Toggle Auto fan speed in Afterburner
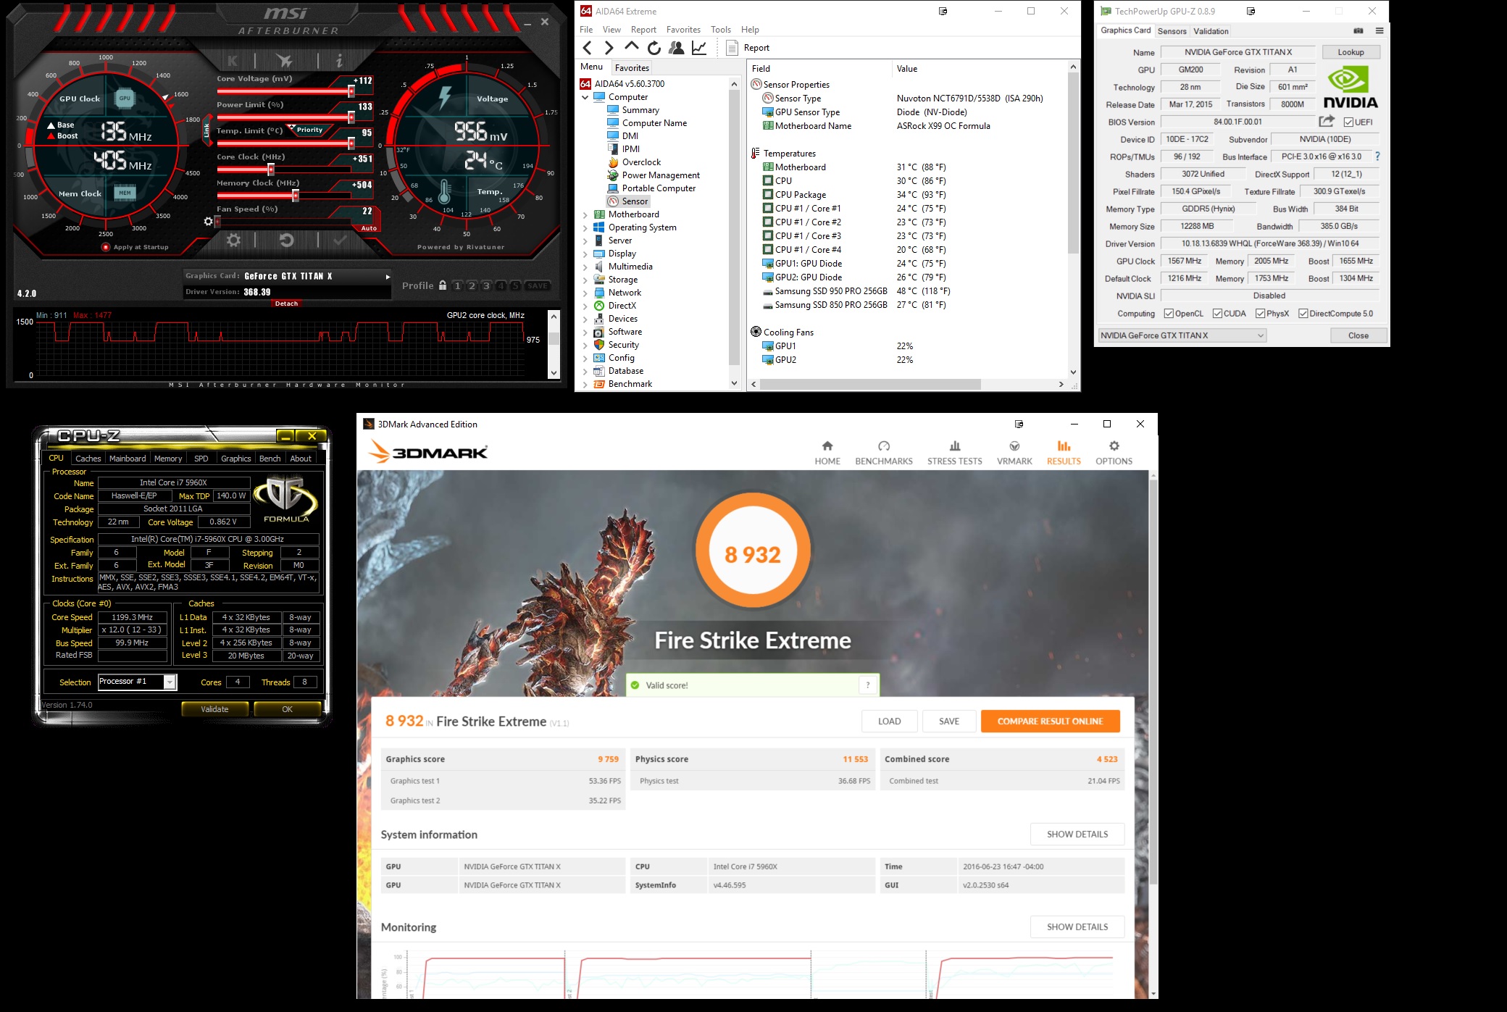The height and width of the screenshot is (1012, 1507). click(x=369, y=228)
